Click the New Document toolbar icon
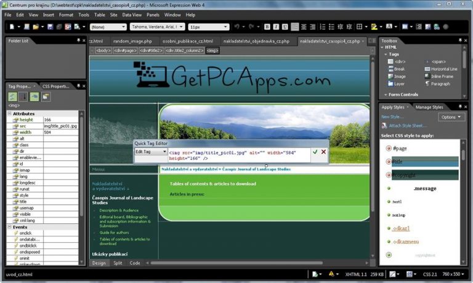 click(x=12, y=27)
